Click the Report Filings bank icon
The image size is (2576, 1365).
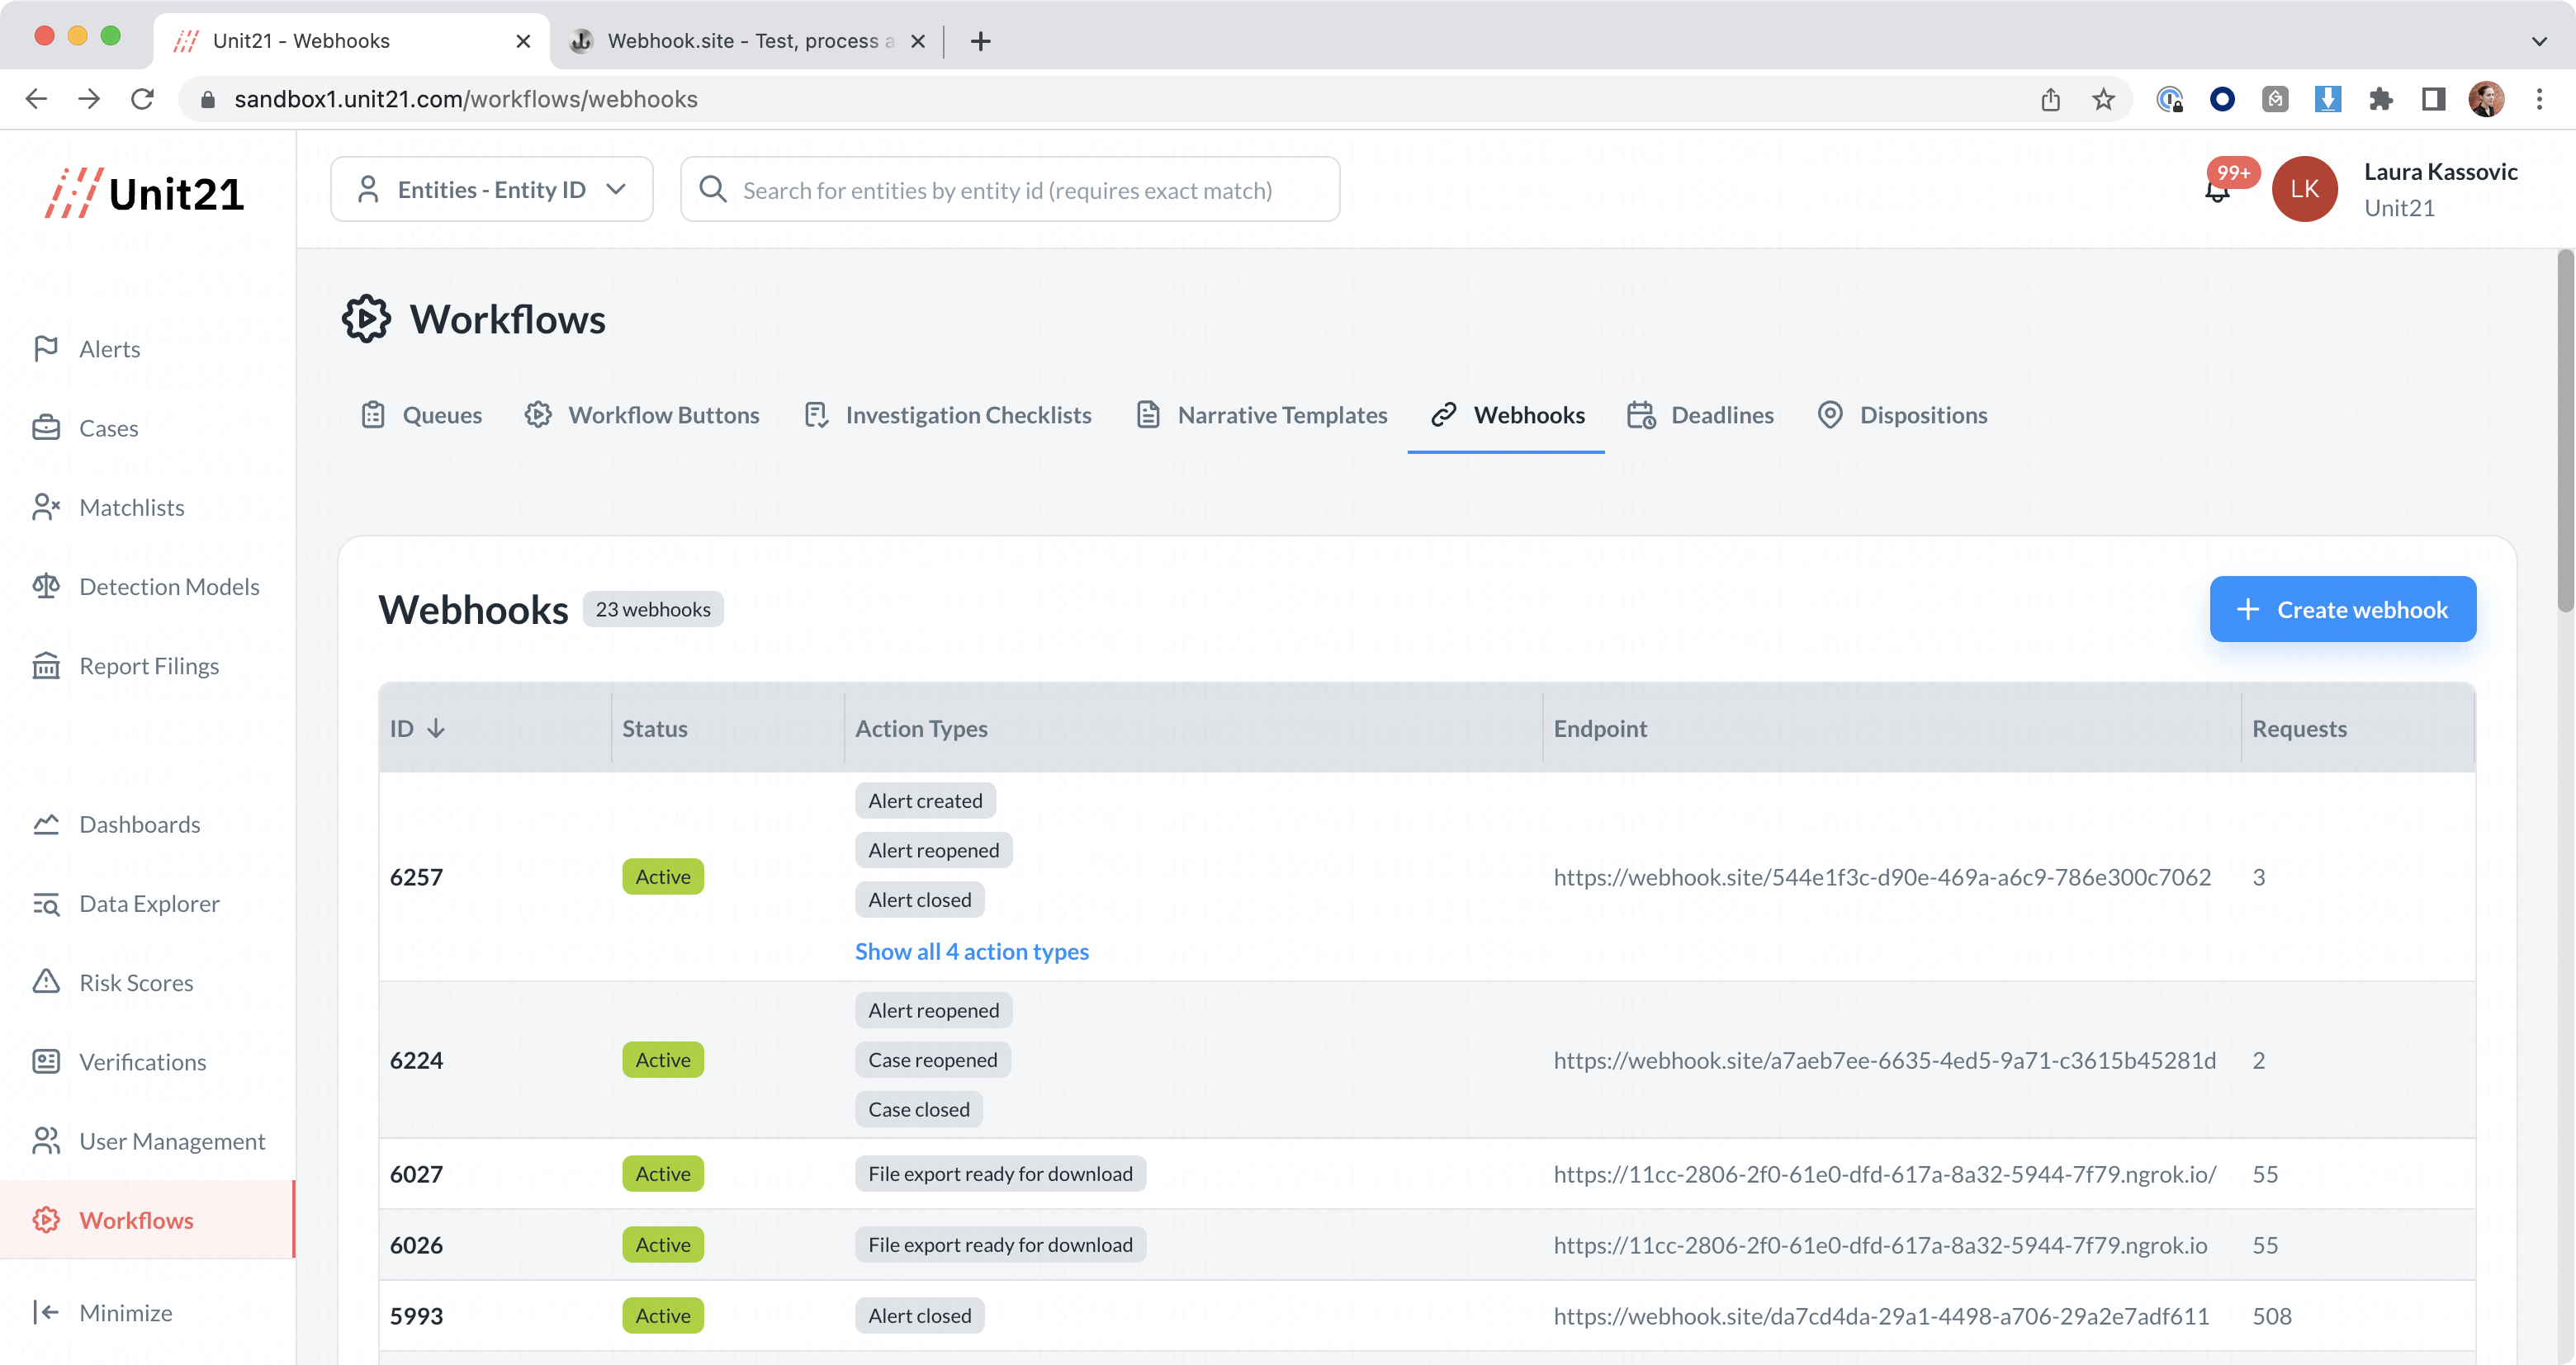(x=46, y=665)
